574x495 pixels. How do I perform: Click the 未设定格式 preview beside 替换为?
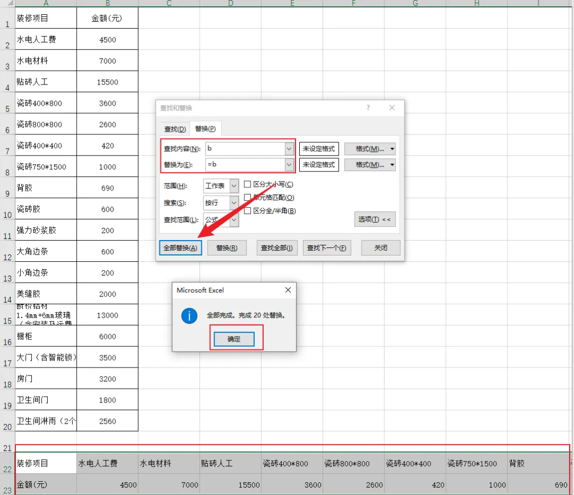point(319,165)
